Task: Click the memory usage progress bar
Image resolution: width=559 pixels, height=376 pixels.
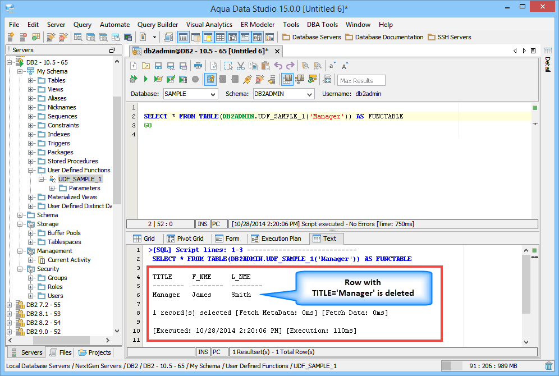Action: click(489, 366)
